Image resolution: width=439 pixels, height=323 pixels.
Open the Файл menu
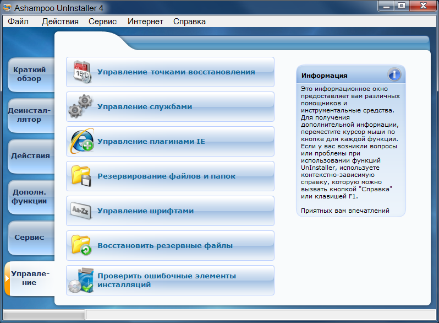click(x=18, y=21)
